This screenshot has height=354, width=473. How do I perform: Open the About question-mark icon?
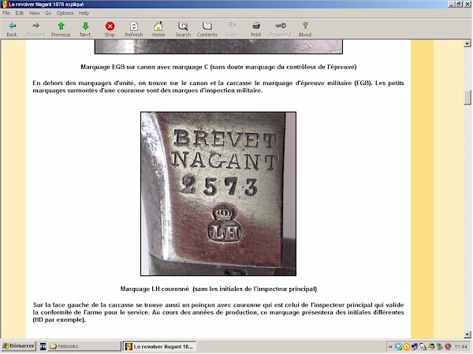305,26
